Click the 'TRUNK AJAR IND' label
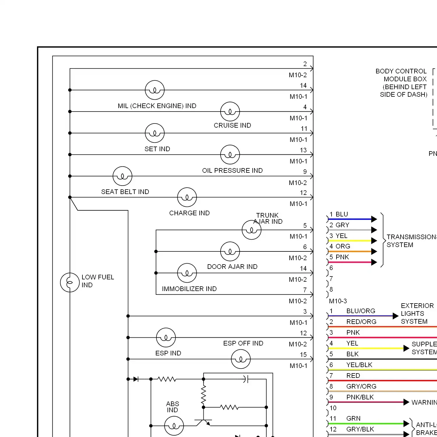Image resolution: width=437 pixels, height=437 pixels. click(x=268, y=218)
